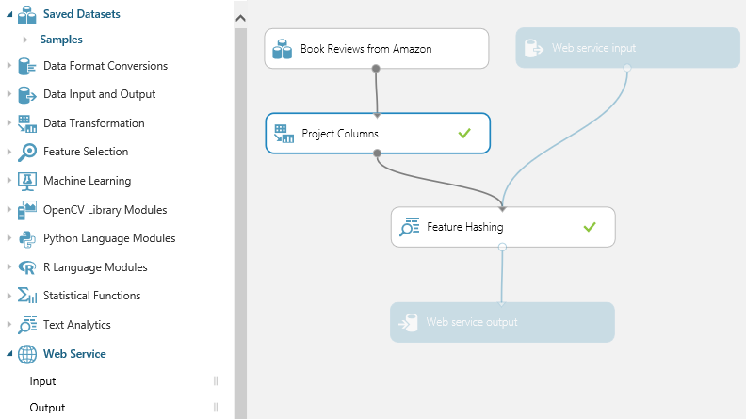Expand the Statistical Functions category
The width and height of the screenshot is (746, 419).
tap(9, 296)
